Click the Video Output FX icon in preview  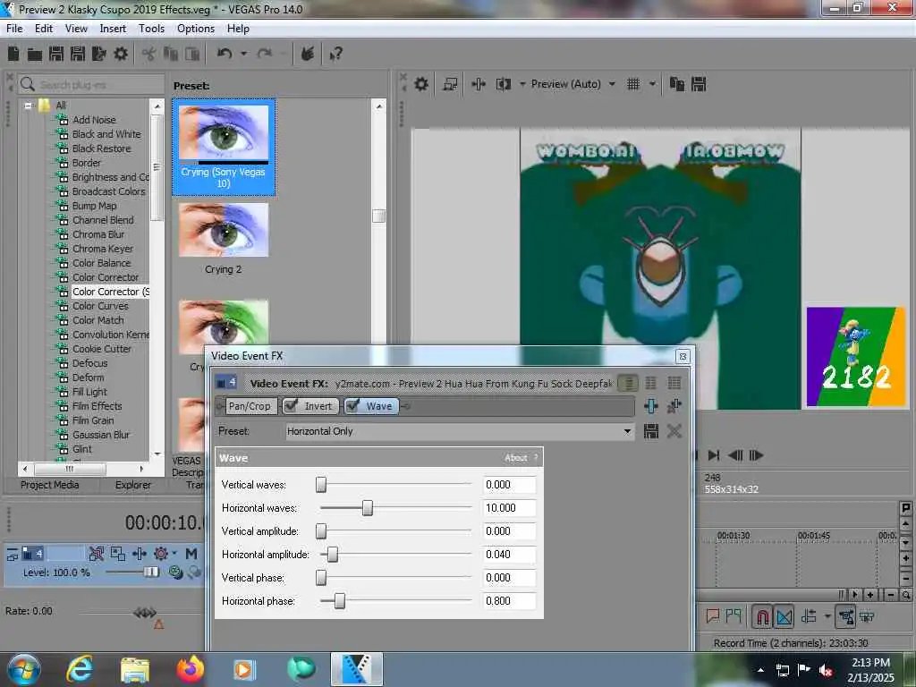tap(479, 84)
